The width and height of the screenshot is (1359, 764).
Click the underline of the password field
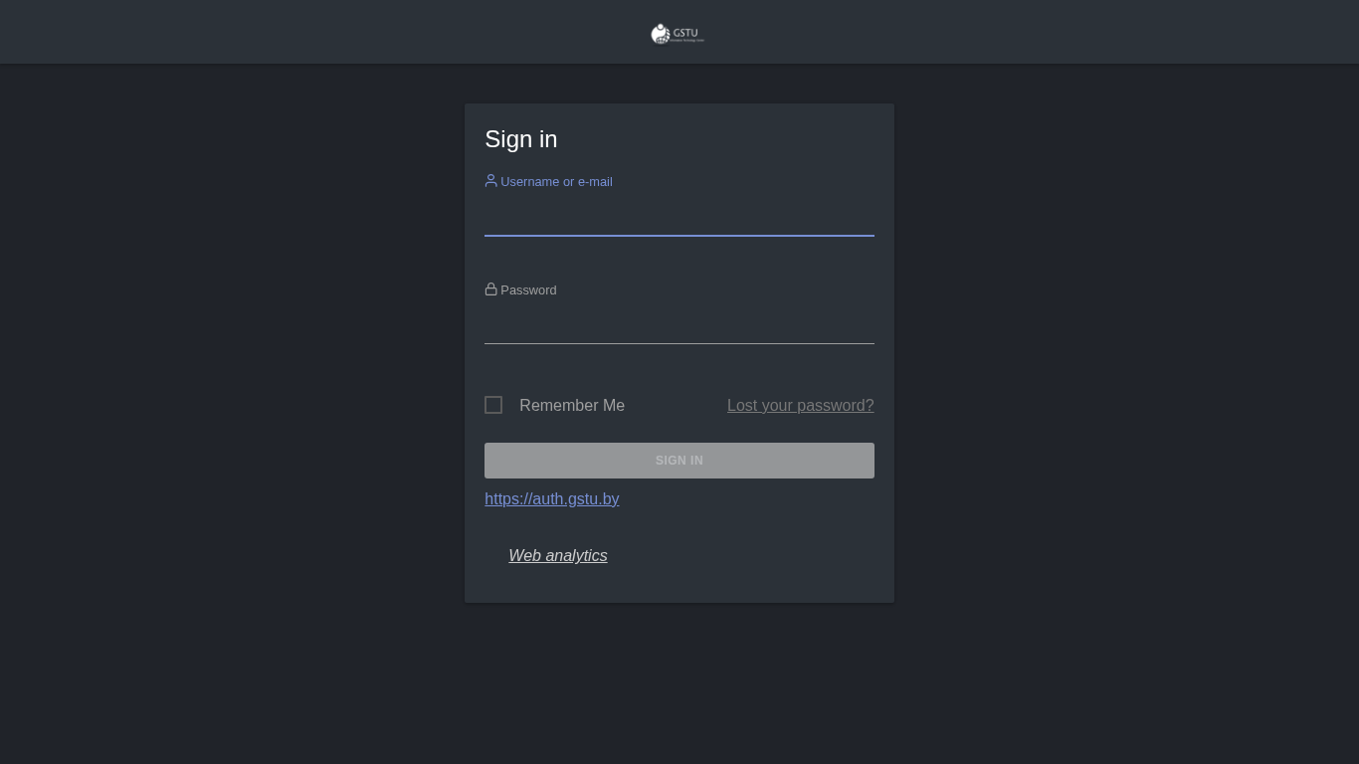[679, 343]
